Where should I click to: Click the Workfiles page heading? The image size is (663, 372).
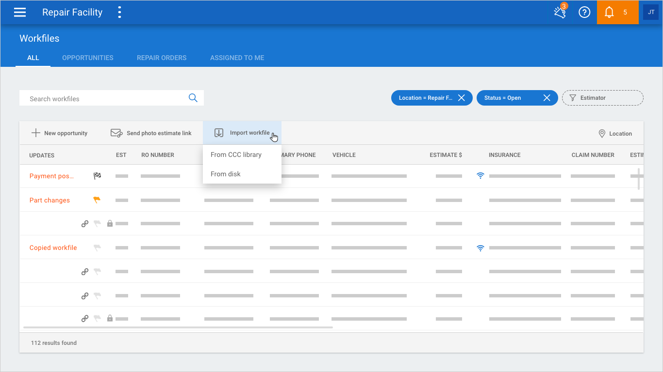[39, 38]
